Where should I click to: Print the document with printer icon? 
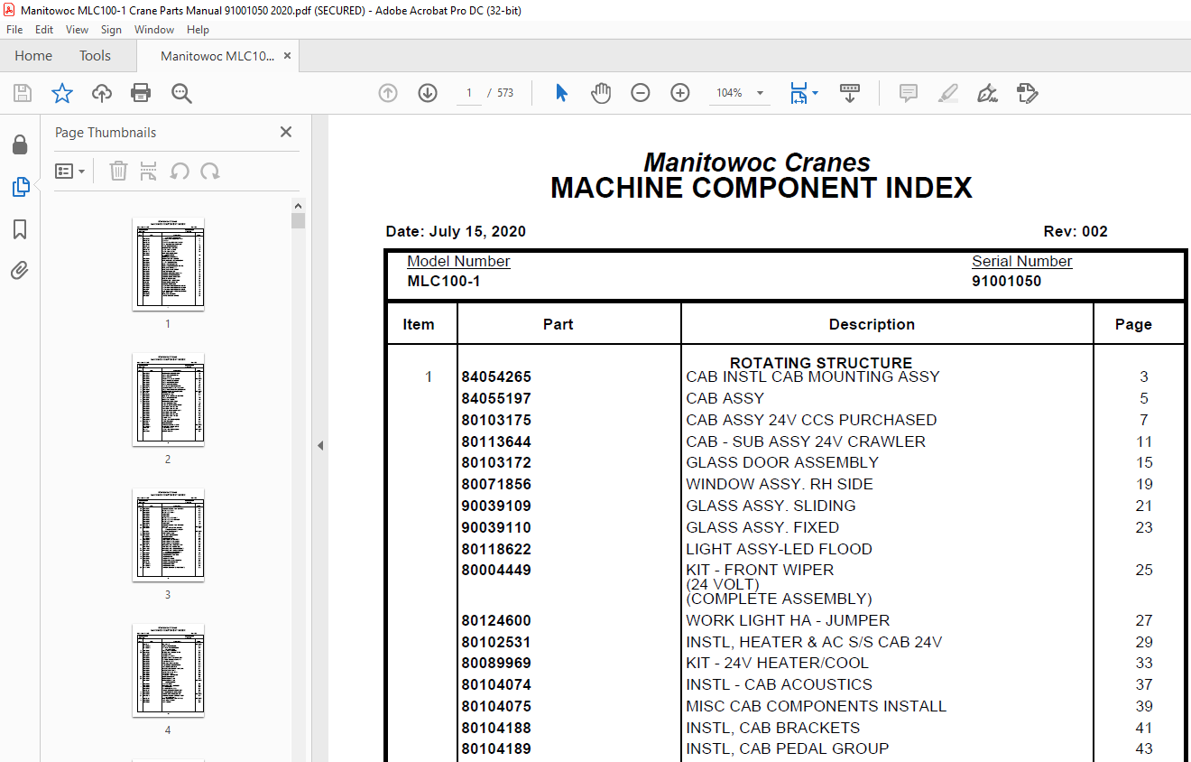[141, 93]
